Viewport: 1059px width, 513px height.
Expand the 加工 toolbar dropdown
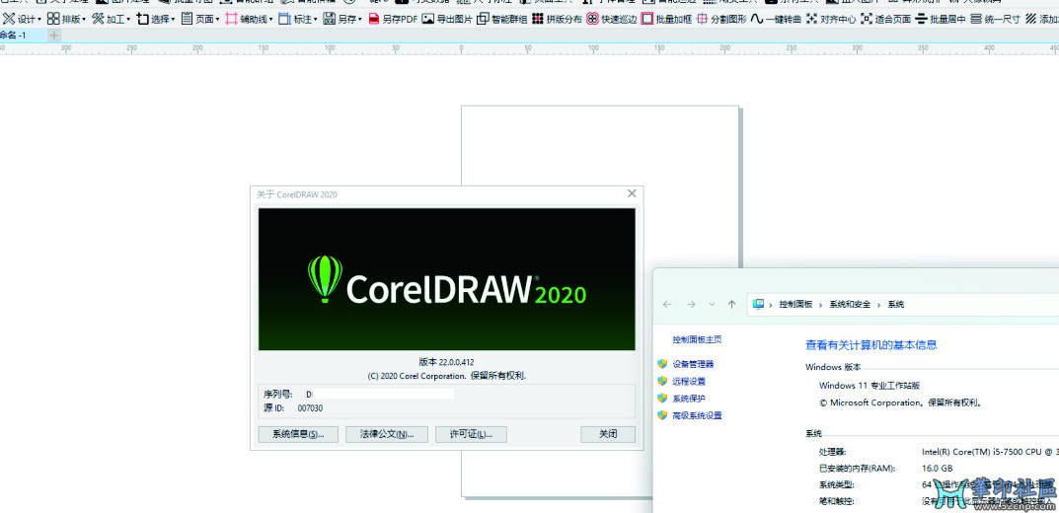coord(111,19)
